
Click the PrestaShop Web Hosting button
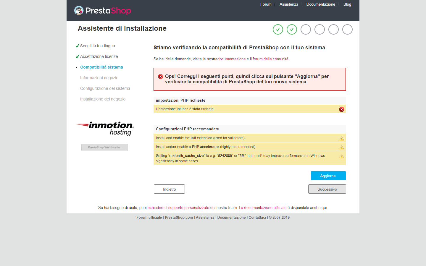(105, 147)
